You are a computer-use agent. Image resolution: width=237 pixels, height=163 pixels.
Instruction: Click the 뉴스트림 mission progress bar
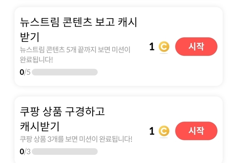click(65, 72)
